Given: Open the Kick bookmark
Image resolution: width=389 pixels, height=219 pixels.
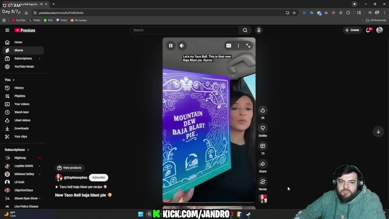Looking at the screenshot, I should click(x=48, y=20).
